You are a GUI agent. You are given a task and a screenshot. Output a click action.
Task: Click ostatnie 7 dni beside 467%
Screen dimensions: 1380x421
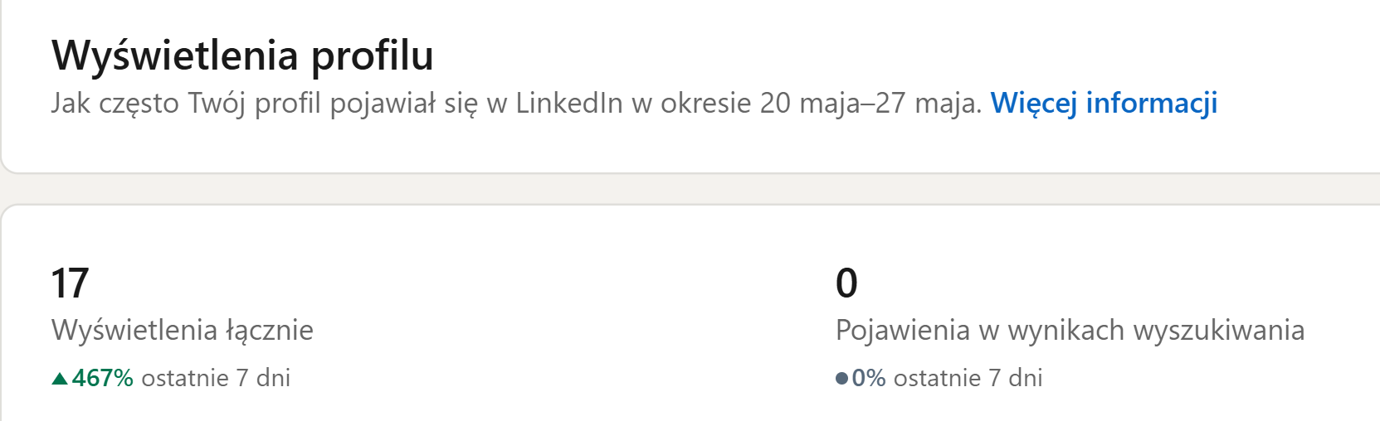[216, 378]
